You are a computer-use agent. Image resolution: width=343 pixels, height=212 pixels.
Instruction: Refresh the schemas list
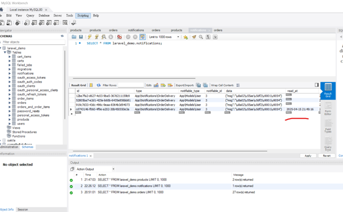(x=62, y=36)
